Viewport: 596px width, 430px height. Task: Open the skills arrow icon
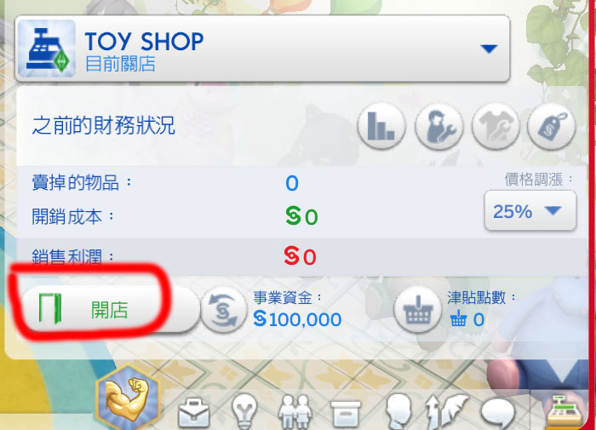[x=446, y=412]
